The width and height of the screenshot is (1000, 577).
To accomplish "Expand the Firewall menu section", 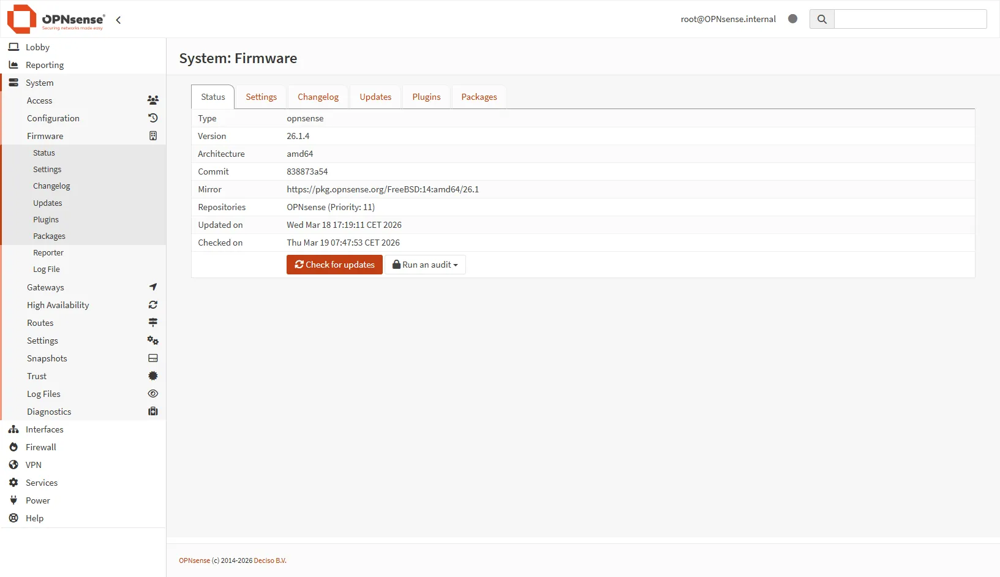I will tap(40, 447).
